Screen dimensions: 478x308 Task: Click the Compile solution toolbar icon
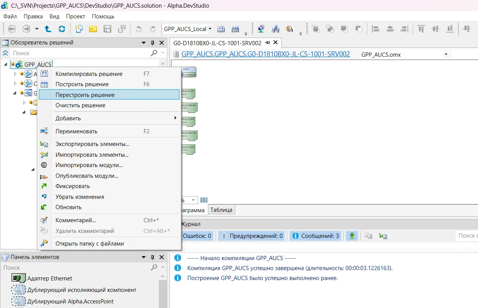[x=221, y=29]
